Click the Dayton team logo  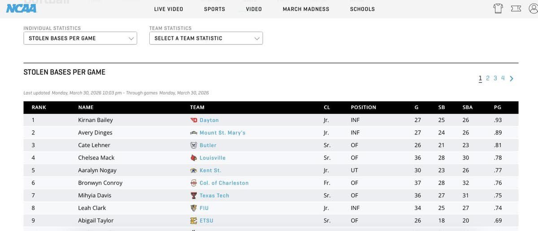[x=194, y=120]
